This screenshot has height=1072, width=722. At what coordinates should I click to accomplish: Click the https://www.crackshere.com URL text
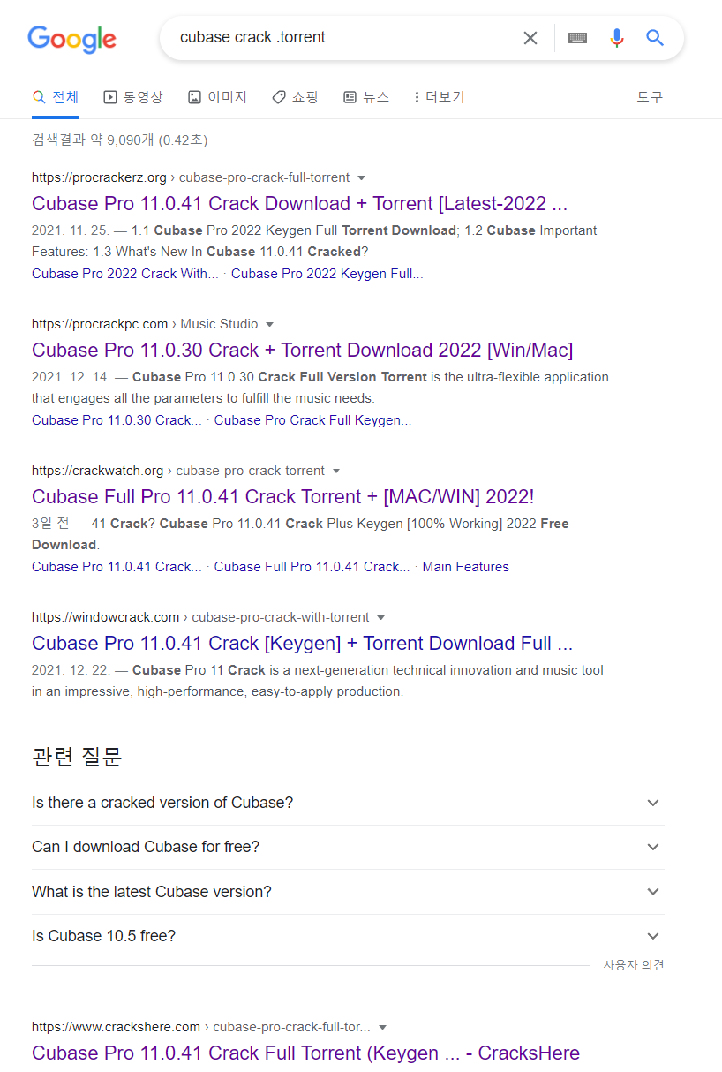pyautogui.click(x=116, y=1027)
